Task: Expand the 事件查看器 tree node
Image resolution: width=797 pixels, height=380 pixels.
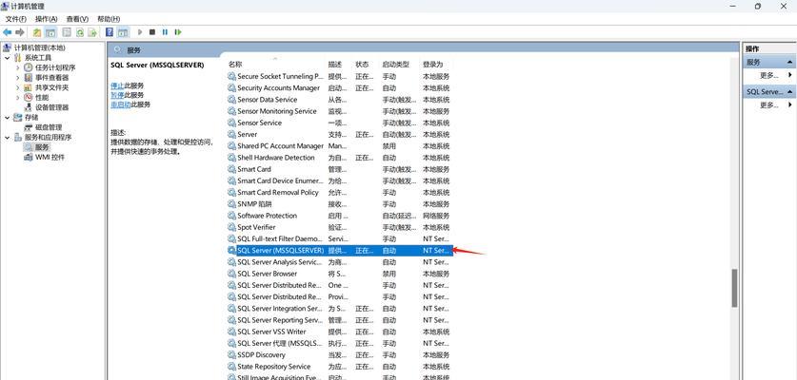Action: (18, 78)
